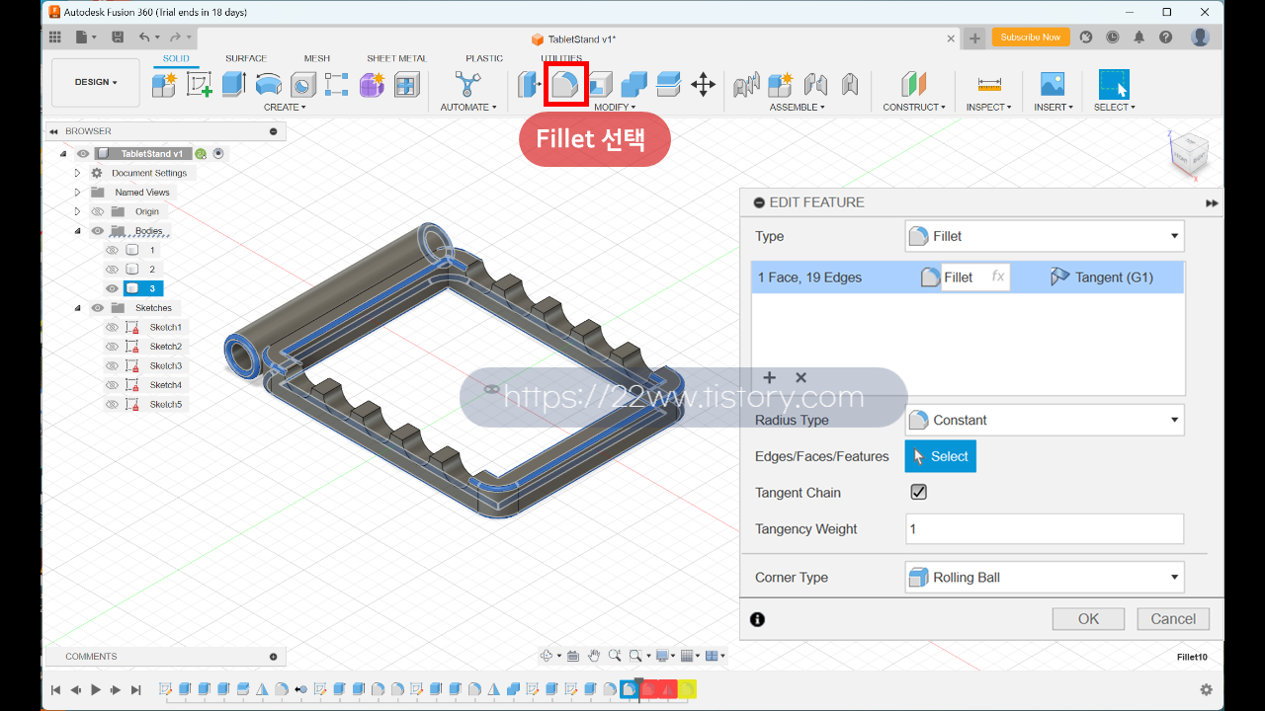This screenshot has width=1265, height=711.
Task: Select the Hole tool
Action: click(x=303, y=84)
